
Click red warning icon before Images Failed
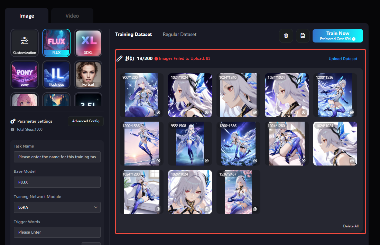pos(156,59)
